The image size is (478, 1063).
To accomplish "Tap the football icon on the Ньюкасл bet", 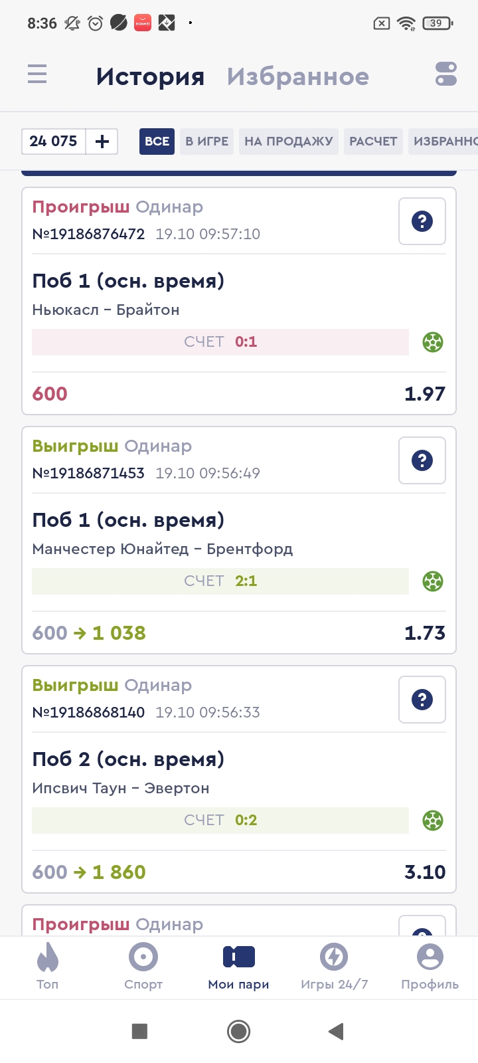I will 433,342.
